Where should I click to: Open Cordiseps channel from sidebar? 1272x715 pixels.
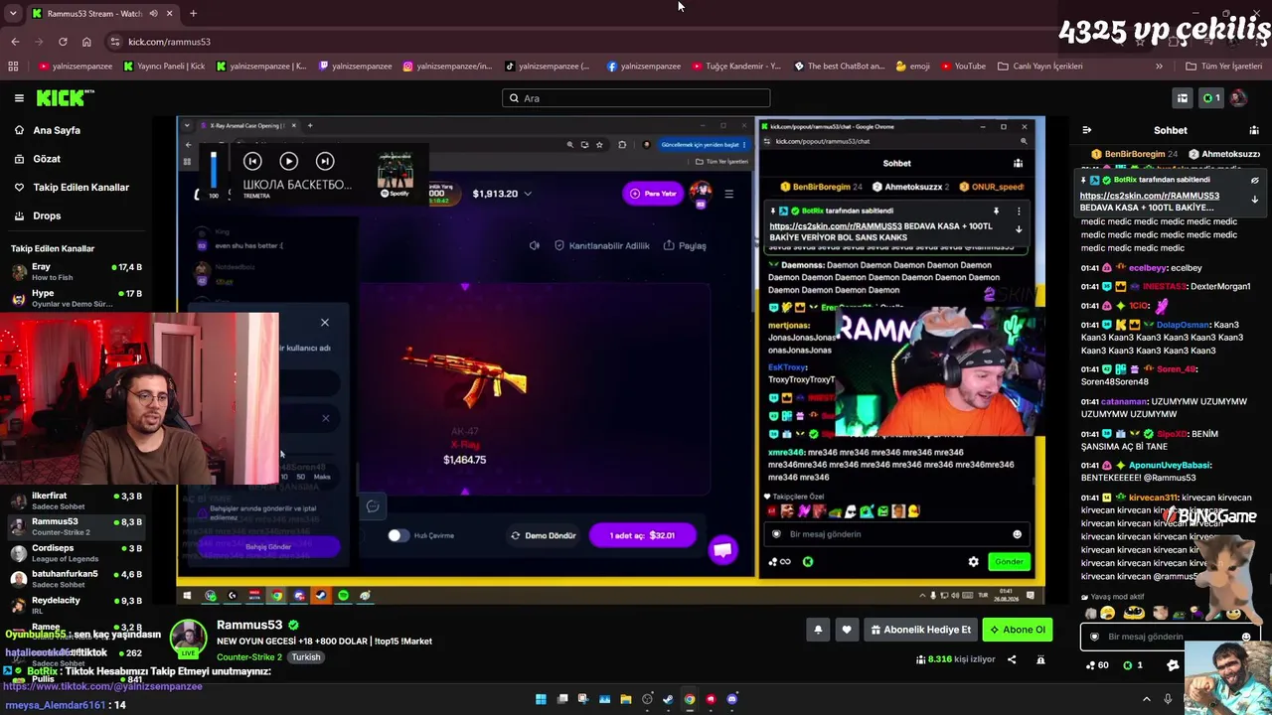[78, 553]
